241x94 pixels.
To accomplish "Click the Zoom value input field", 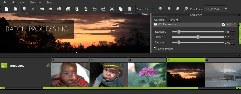I will [148, 9].
